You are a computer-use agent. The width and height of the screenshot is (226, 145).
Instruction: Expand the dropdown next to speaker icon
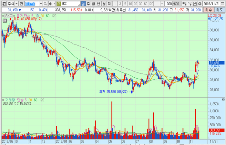point(54,4)
